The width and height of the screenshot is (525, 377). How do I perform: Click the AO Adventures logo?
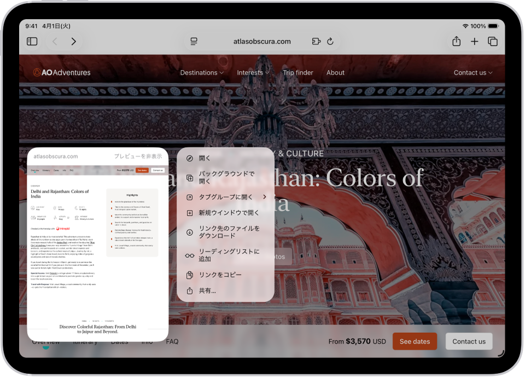pos(62,72)
